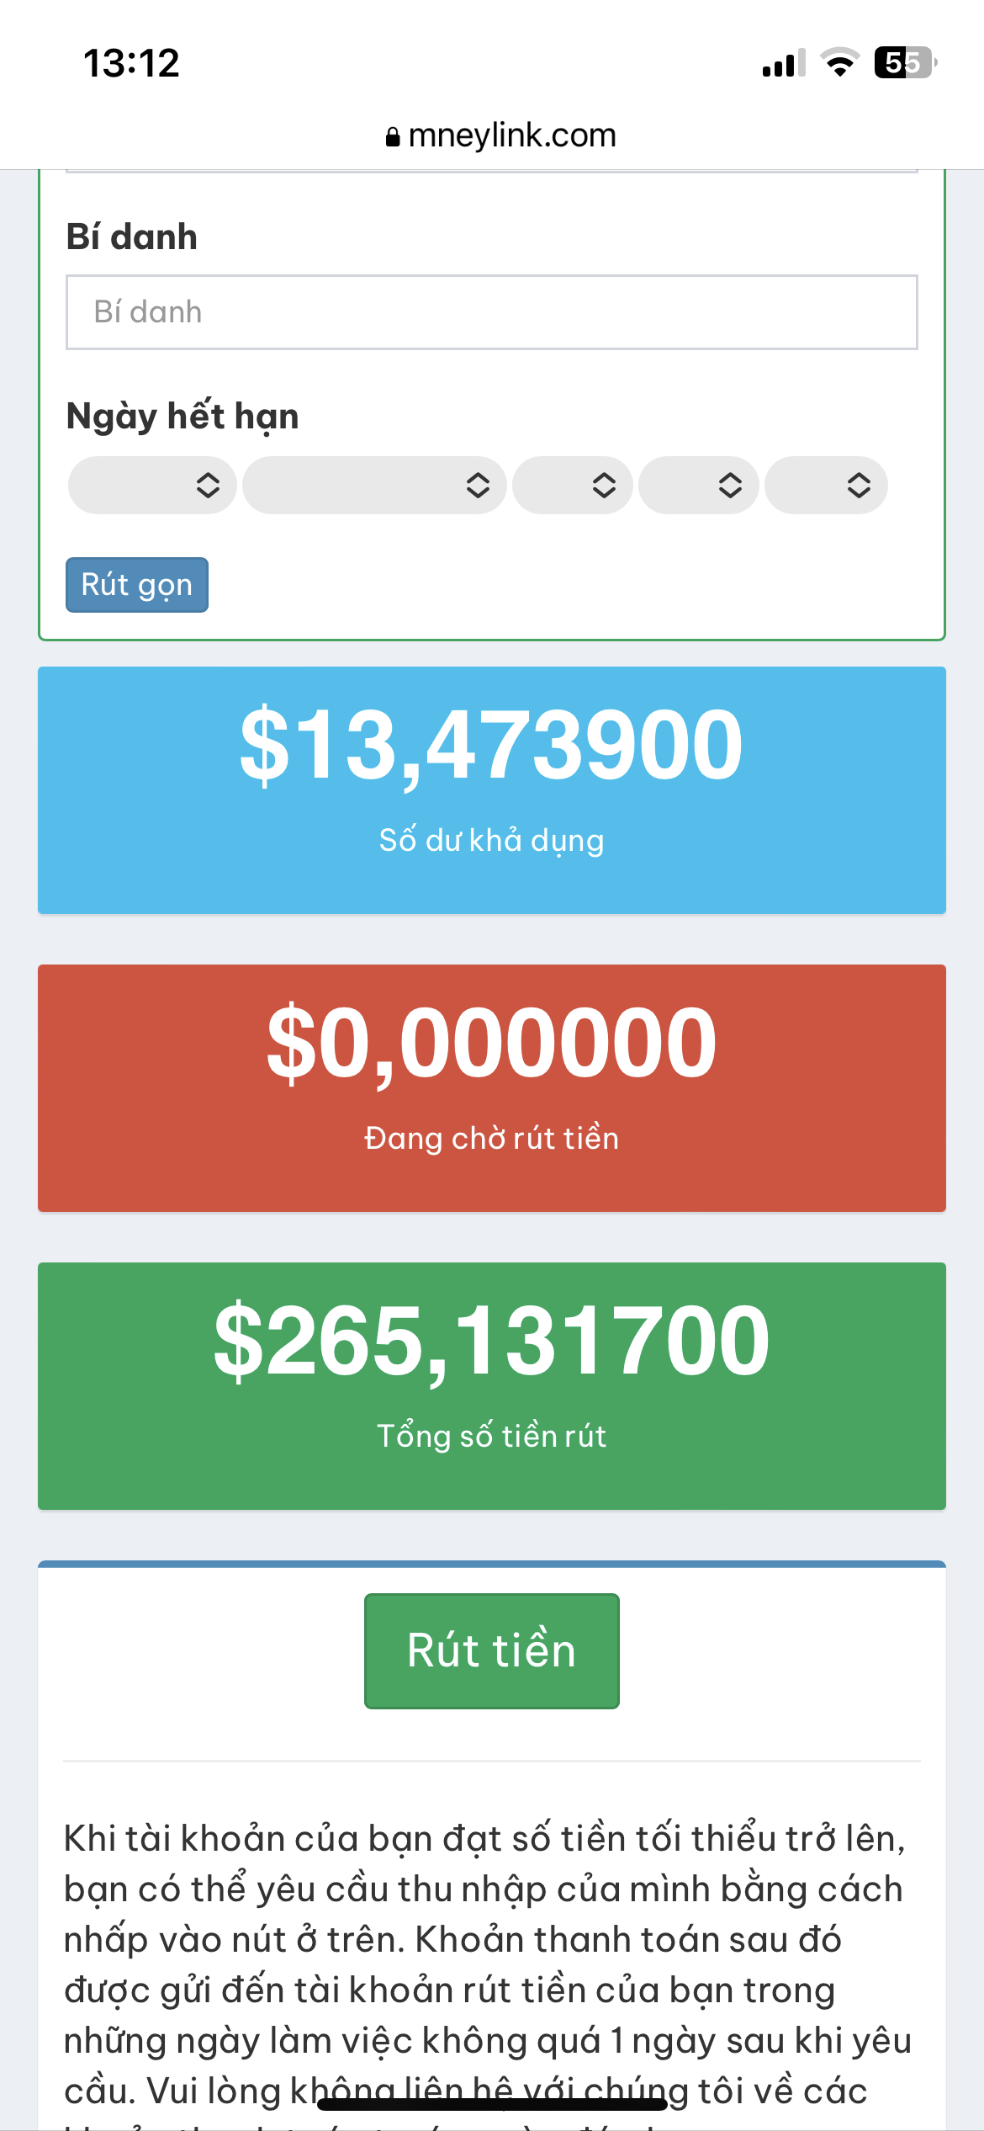Tap the lock icon in address bar
The image size is (984, 2131).
[393, 137]
